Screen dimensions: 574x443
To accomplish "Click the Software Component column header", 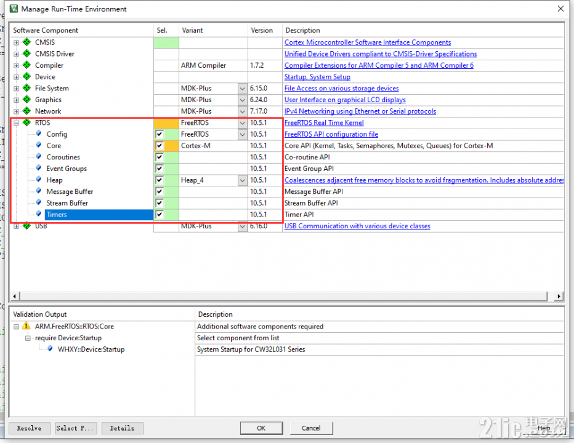I will point(82,30).
